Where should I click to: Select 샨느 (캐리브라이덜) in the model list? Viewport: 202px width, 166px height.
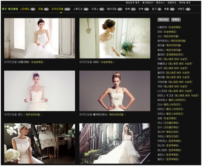pyautogui.click(x=168, y=36)
